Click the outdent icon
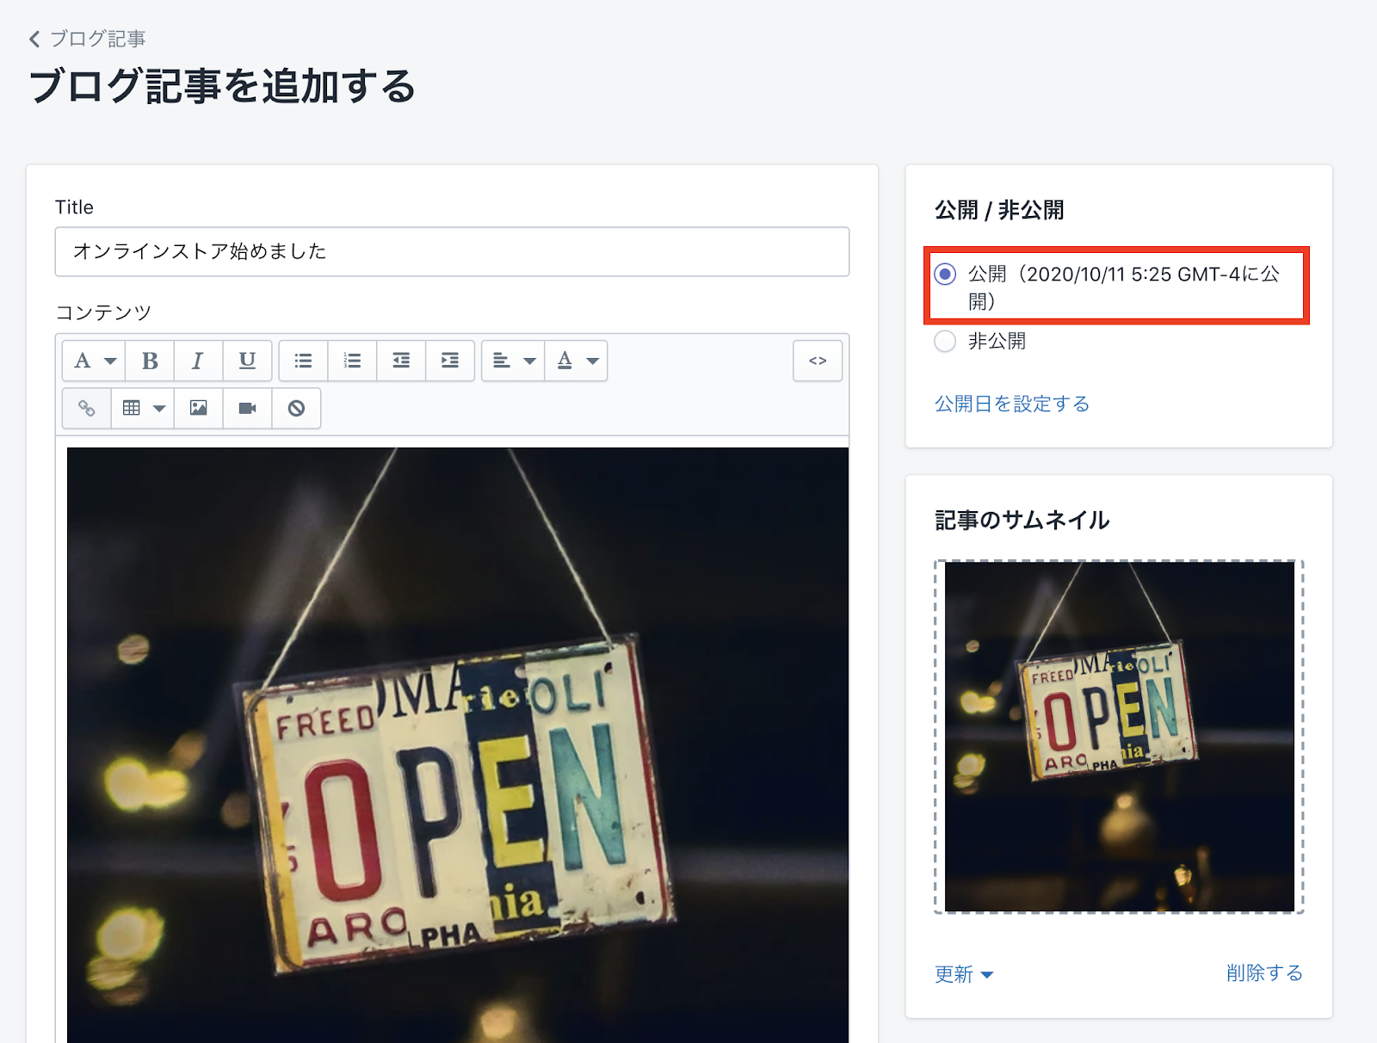The image size is (1377, 1043). click(x=401, y=361)
